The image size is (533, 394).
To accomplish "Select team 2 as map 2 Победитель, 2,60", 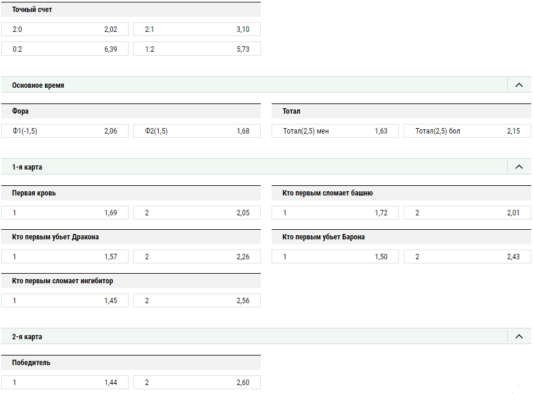I will click(197, 382).
